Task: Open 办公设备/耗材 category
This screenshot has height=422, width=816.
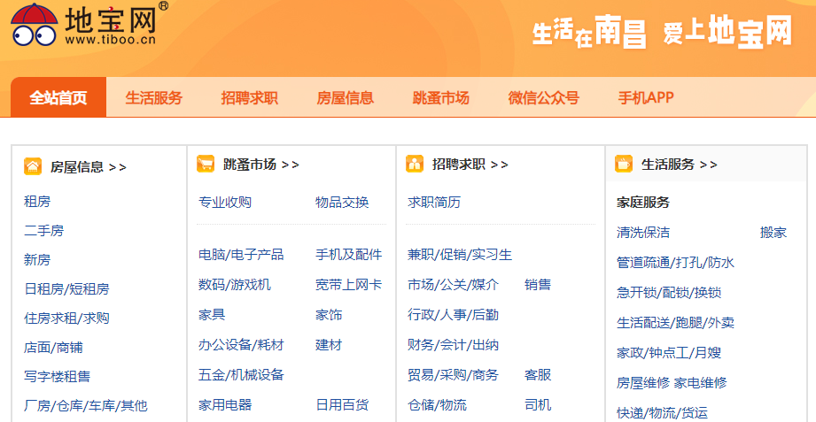Action: pyautogui.click(x=241, y=344)
